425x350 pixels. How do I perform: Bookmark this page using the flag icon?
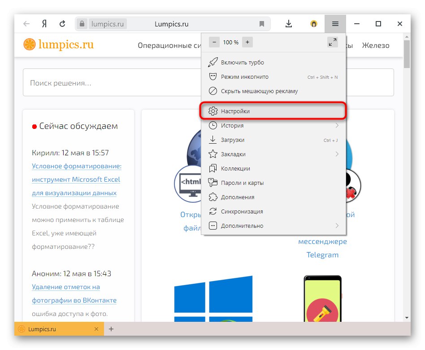(x=261, y=24)
